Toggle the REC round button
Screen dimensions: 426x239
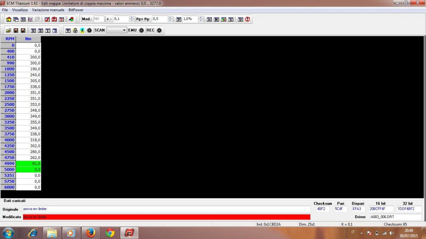[x=159, y=30]
